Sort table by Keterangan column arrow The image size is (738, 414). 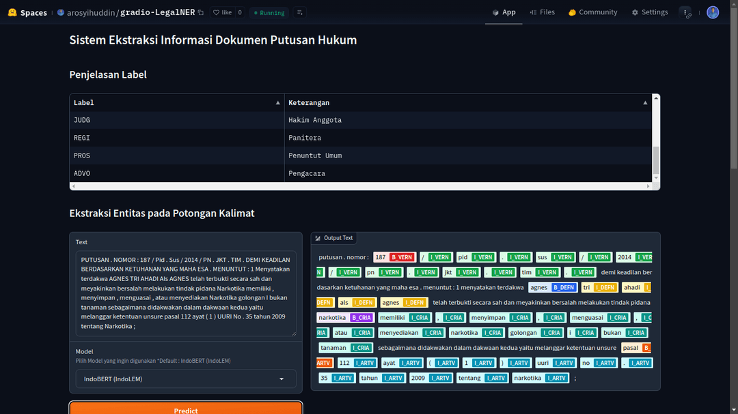pyautogui.click(x=645, y=103)
